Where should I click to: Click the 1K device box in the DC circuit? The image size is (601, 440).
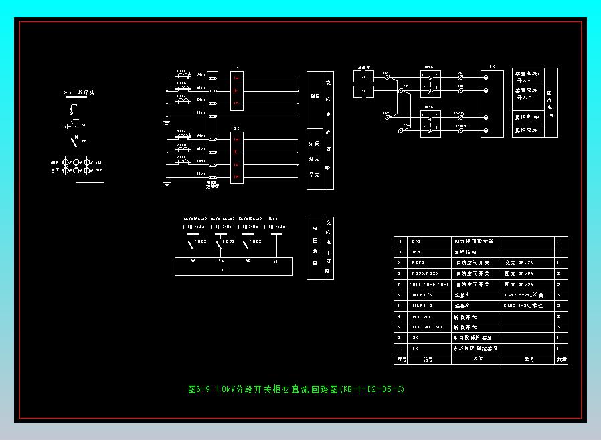click(x=492, y=104)
